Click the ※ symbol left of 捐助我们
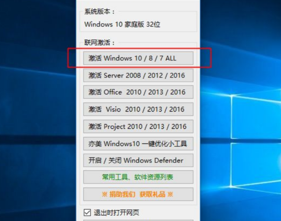Screen dimensions: 281x221 [105, 194]
